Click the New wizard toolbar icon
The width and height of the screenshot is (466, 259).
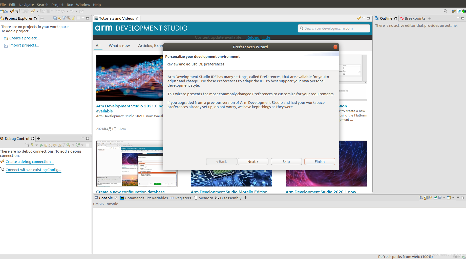[x=2, y=11]
